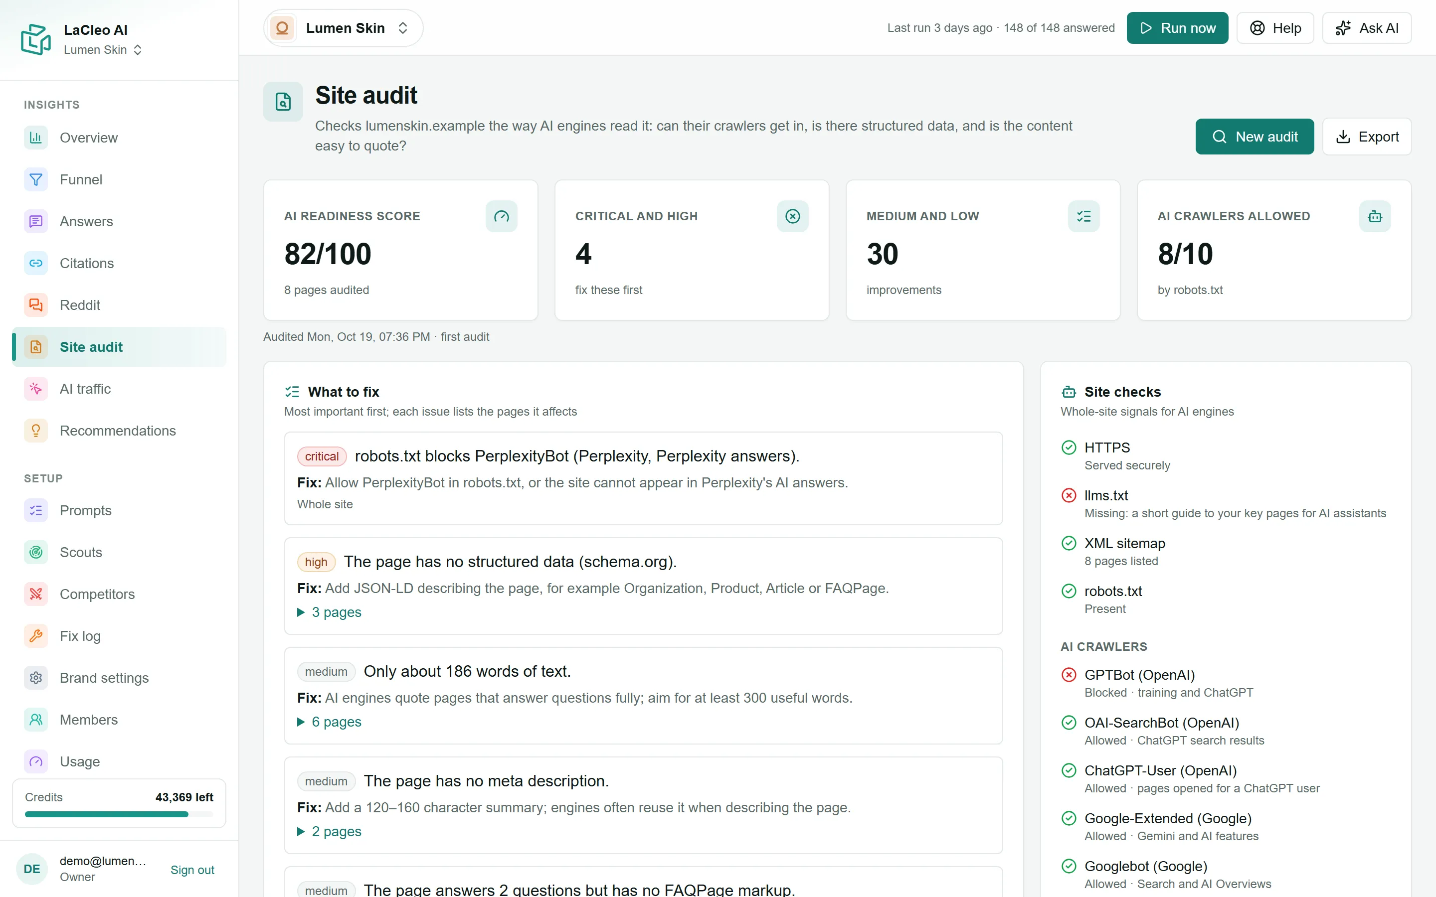Open the Fix log wrench icon
1436x897 pixels.
click(x=35, y=636)
